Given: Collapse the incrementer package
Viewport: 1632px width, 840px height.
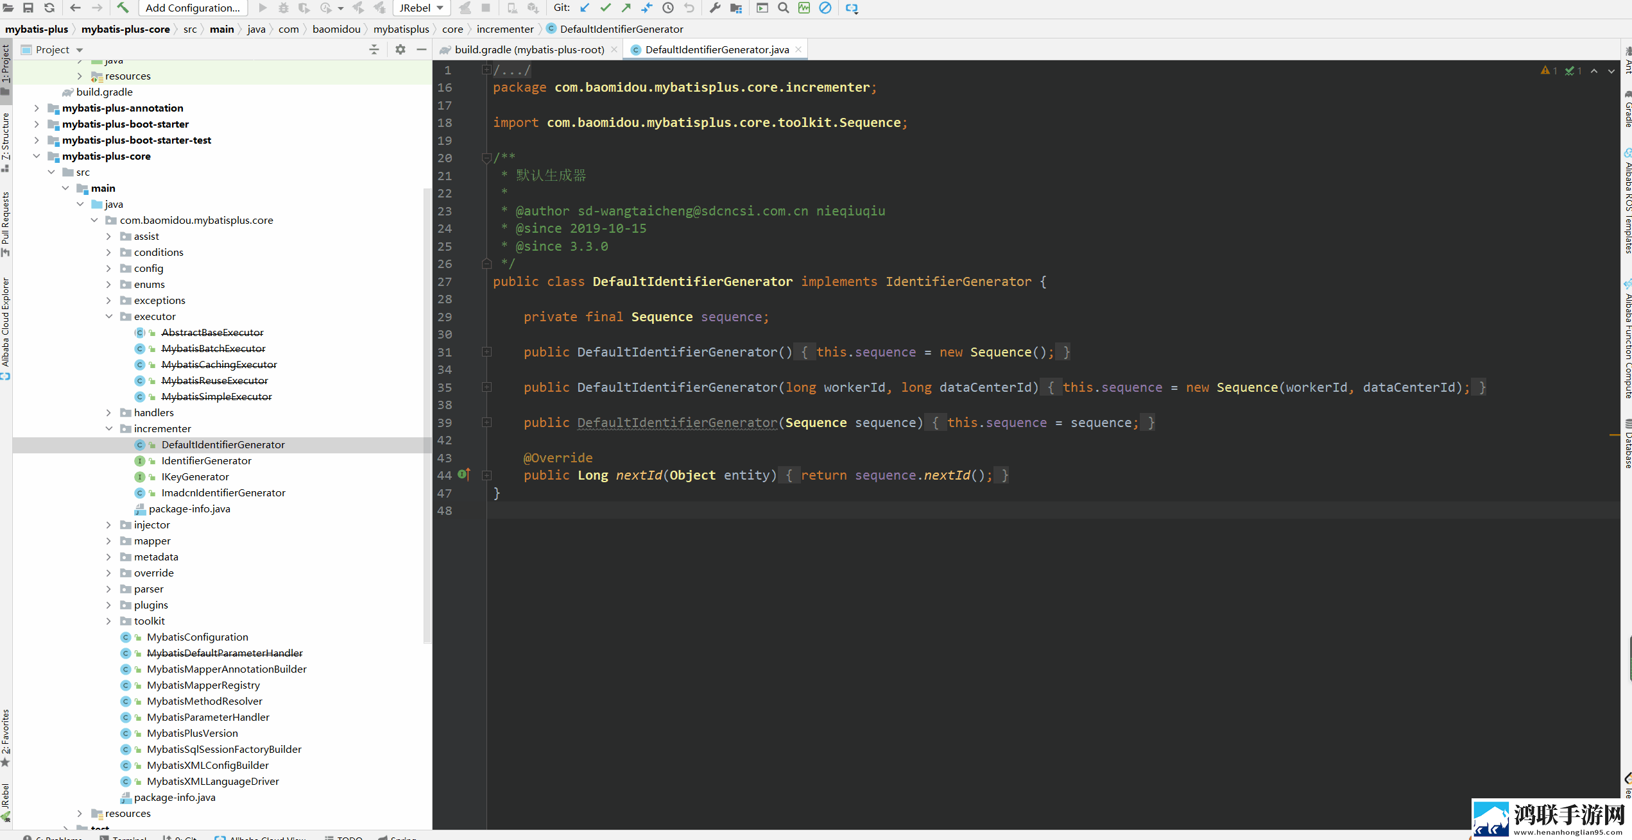Looking at the screenshot, I should pos(108,428).
